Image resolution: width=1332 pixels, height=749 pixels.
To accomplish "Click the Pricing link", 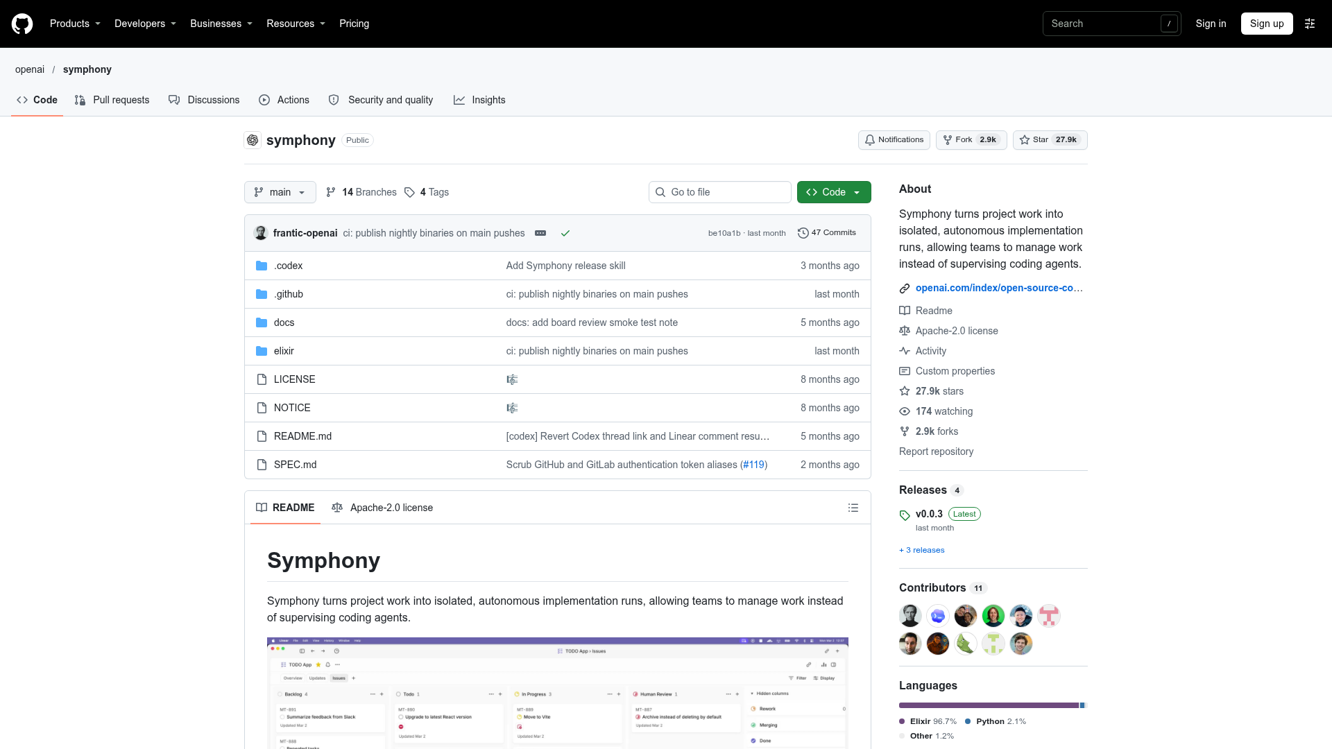I will pos(354,24).
